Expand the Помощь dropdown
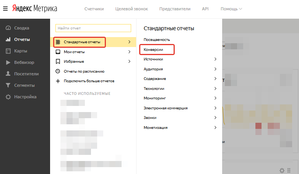 (231, 9)
